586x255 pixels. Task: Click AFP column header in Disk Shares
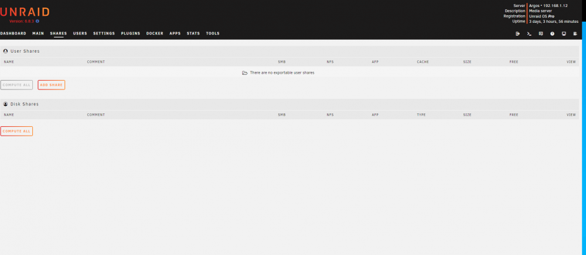[x=375, y=115]
